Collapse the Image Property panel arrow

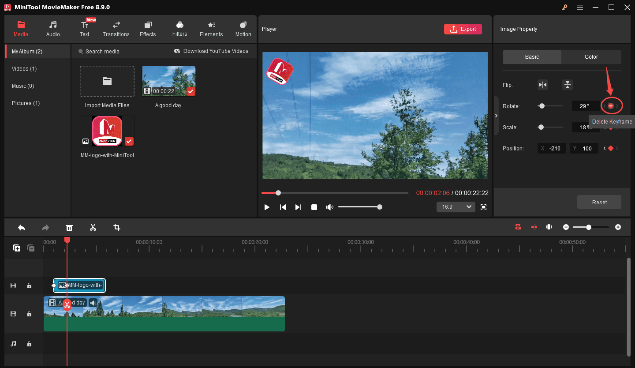[x=496, y=116]
